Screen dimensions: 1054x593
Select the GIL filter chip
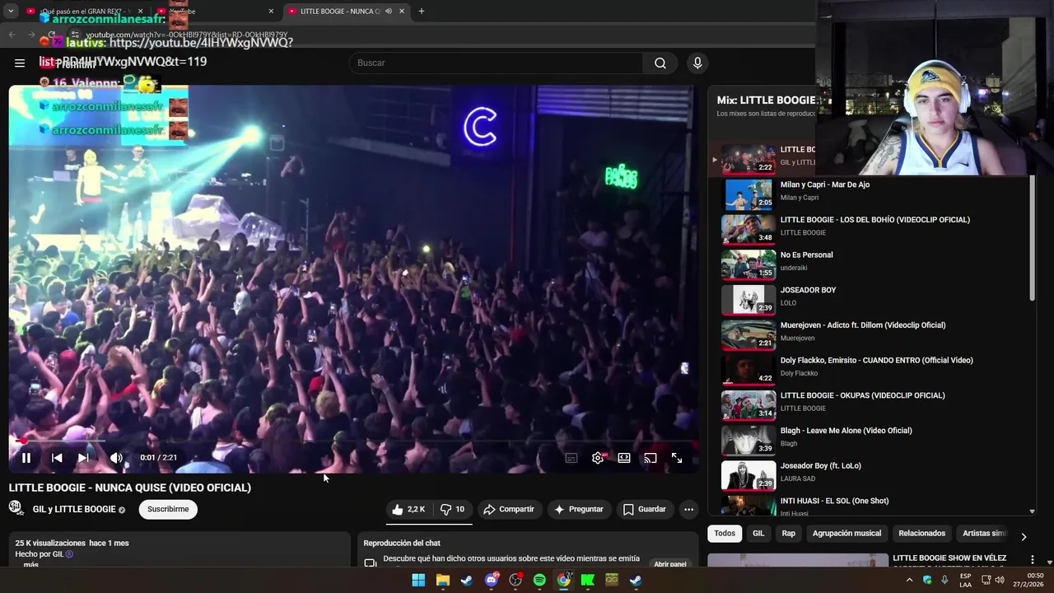tap(758, 534)
